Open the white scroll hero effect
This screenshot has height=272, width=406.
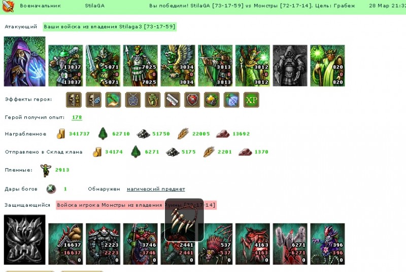coord(172,100)
